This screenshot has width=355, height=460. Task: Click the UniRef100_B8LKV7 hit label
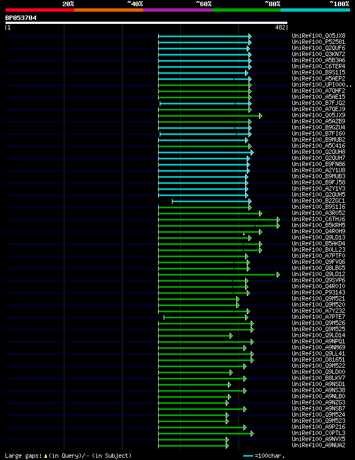point(318,378)
